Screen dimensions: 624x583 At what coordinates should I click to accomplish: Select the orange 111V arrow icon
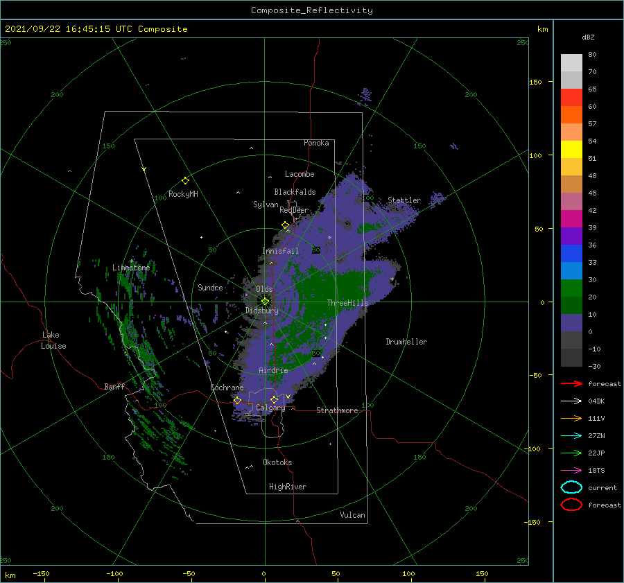point(571,418)
